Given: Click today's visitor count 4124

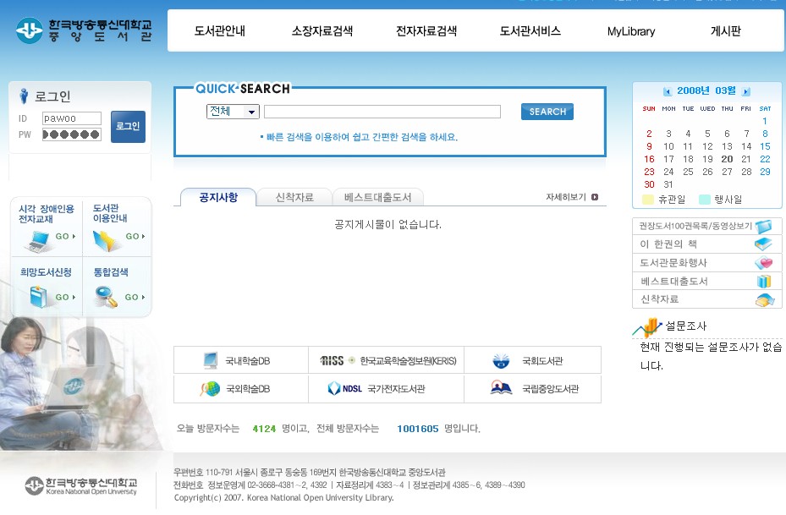Looking at the screenshot, I should click(264, 429).
